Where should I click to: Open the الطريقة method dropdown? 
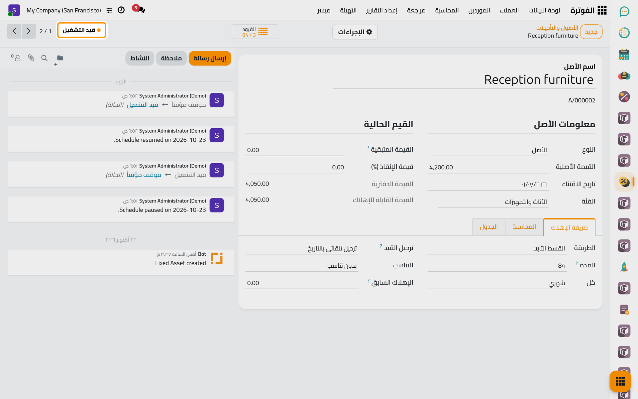click(x=497, y=248)
